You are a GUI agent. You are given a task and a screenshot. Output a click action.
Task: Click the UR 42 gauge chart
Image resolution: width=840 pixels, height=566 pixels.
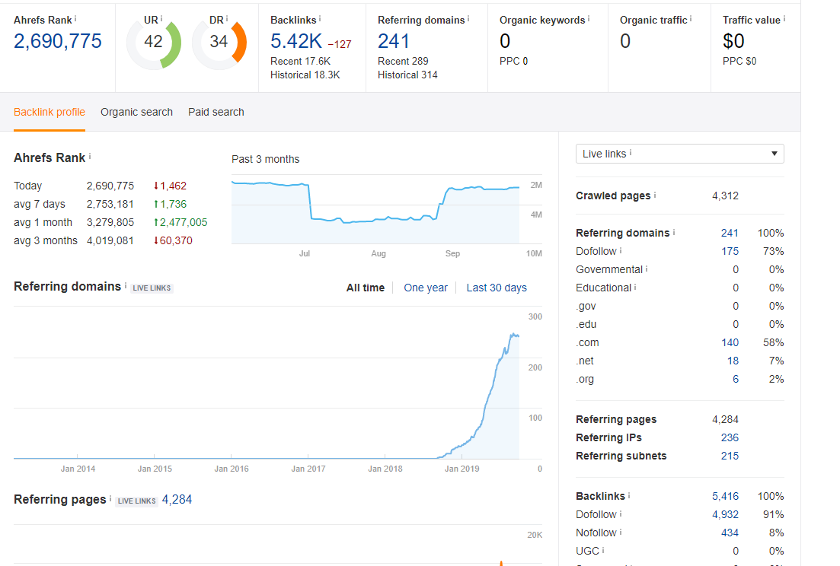pyautogui.click(x=154, y=44)
